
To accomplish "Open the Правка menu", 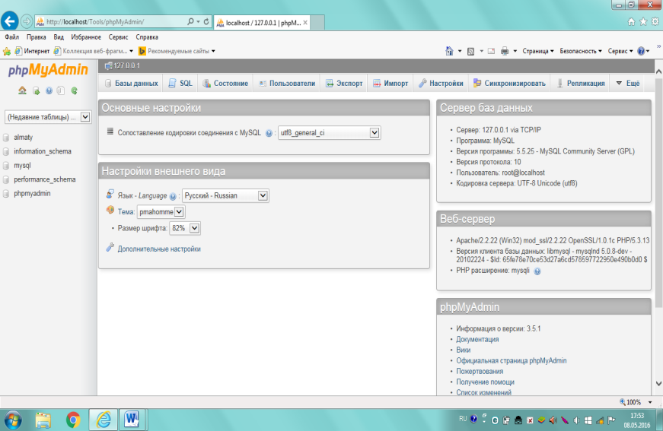I will click(x=36, y=37).
